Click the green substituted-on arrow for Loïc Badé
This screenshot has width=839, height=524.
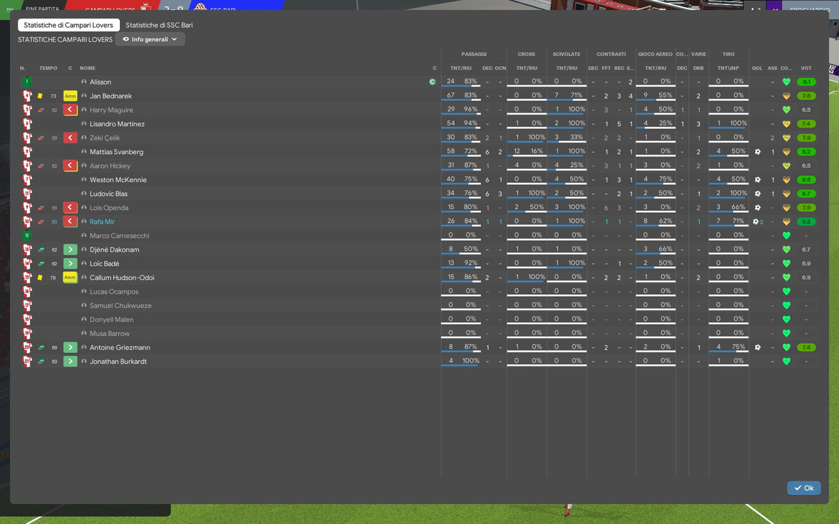point(70,263)
